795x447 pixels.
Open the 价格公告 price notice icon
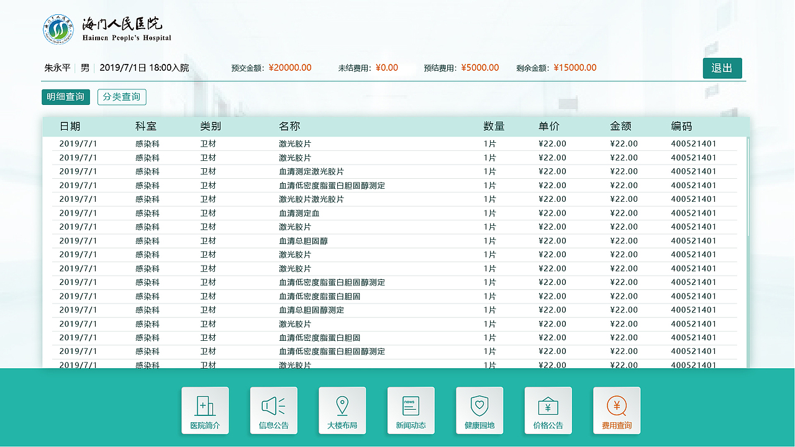click(x=548, y=410)
